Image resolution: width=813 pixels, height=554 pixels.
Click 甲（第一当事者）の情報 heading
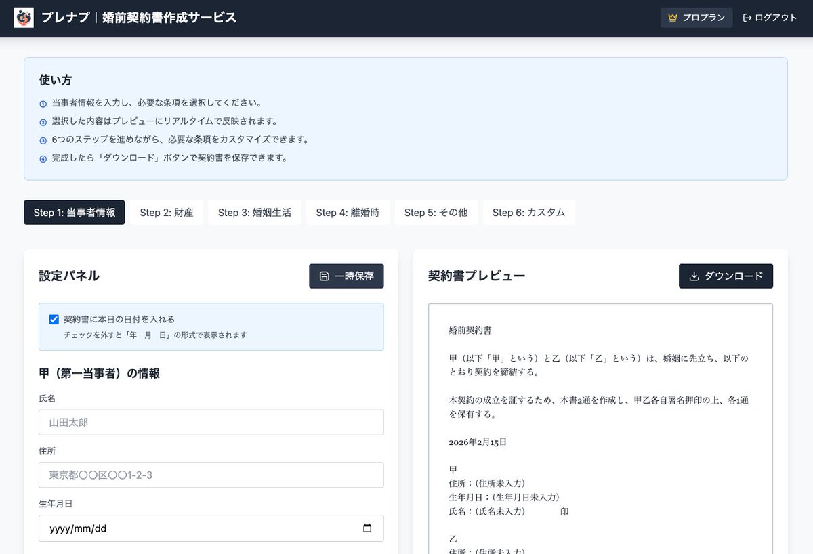tap(100, 373)
